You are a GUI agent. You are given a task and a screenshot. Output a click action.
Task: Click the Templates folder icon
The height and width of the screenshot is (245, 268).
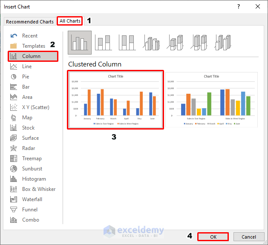(14, 46)
